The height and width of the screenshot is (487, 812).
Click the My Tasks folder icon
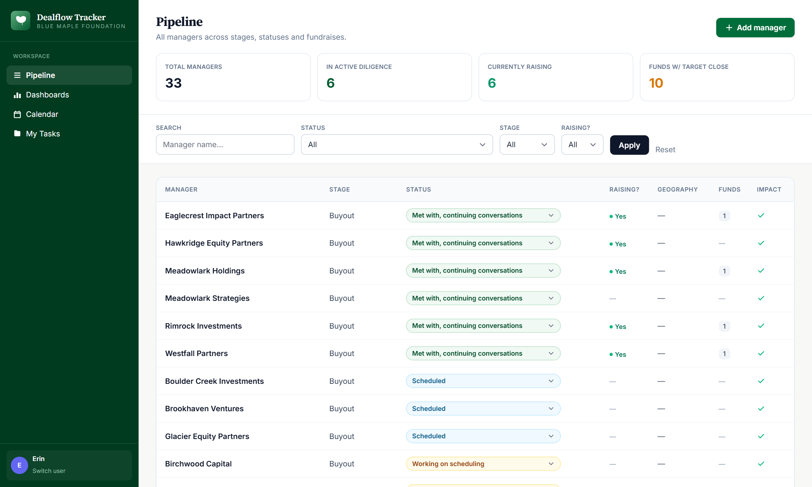(x=17, y=134)
